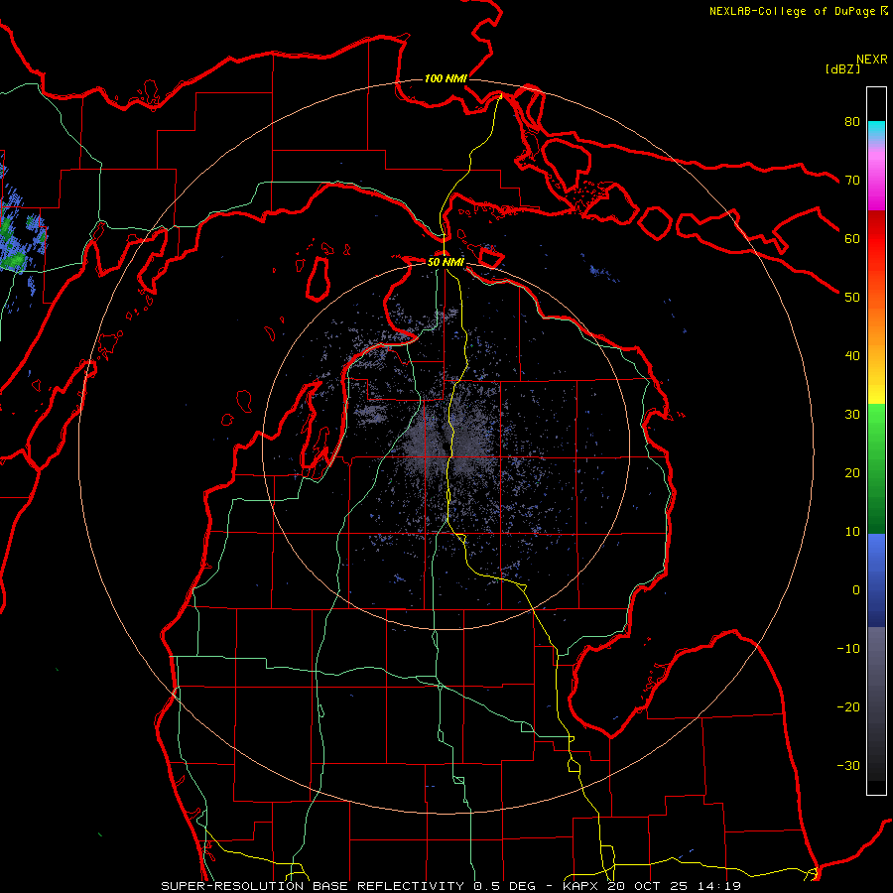This screenshot has width=893, height=893.
Task: Click the 0 value on the dBZ scale
Action: tap(856, 590)
